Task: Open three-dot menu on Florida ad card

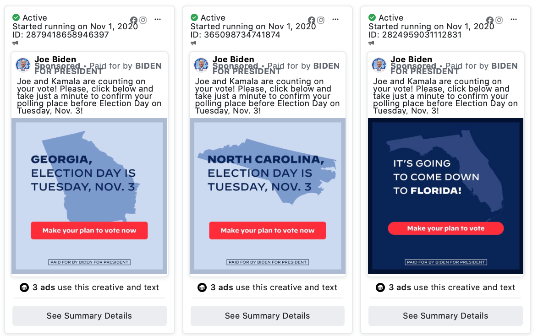Action: point(514,20)
